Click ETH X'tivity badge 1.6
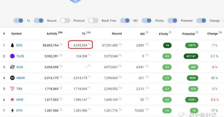This screenshot has height=117, width=224. 167,111
